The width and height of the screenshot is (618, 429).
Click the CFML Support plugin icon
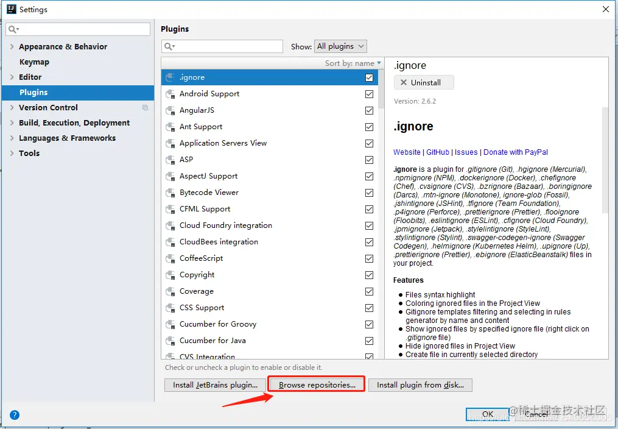(170, 210)
